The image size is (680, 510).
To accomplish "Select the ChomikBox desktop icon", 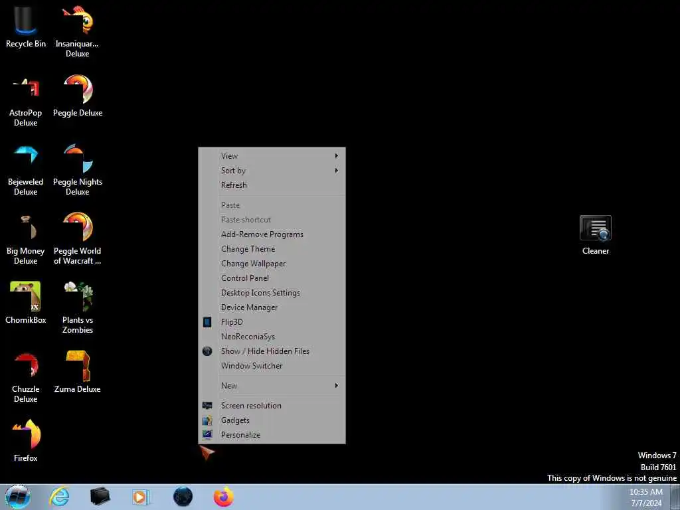I will tap(26, 303).
